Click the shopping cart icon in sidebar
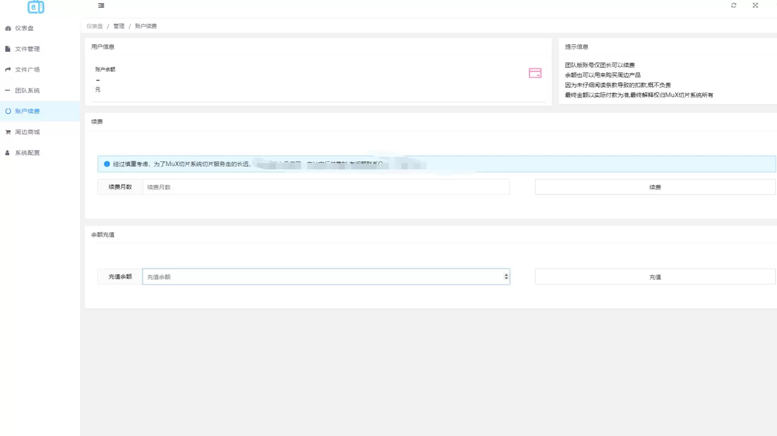Viewport: 777px width, 436px height. (x=8, y=132)
